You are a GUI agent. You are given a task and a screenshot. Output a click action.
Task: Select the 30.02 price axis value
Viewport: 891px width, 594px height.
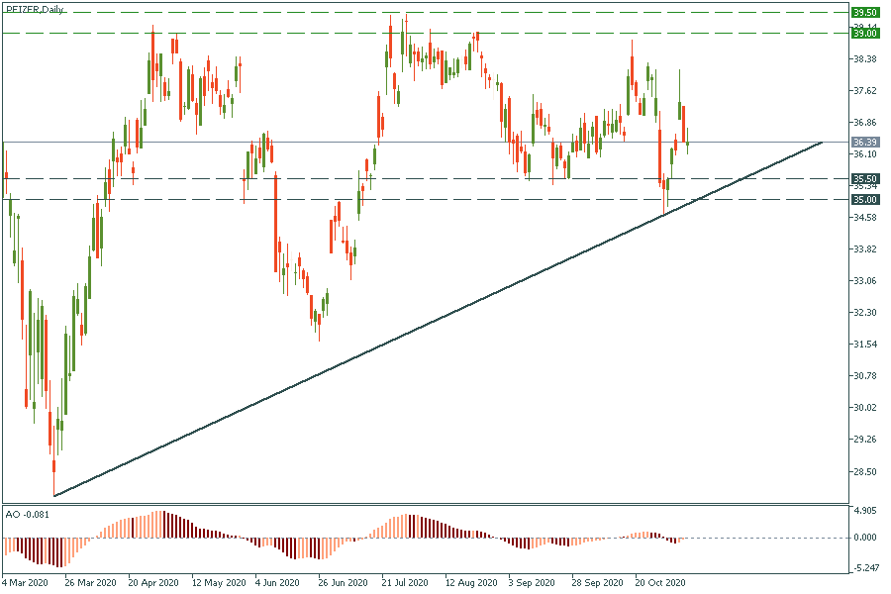click(x=864, y=408)
